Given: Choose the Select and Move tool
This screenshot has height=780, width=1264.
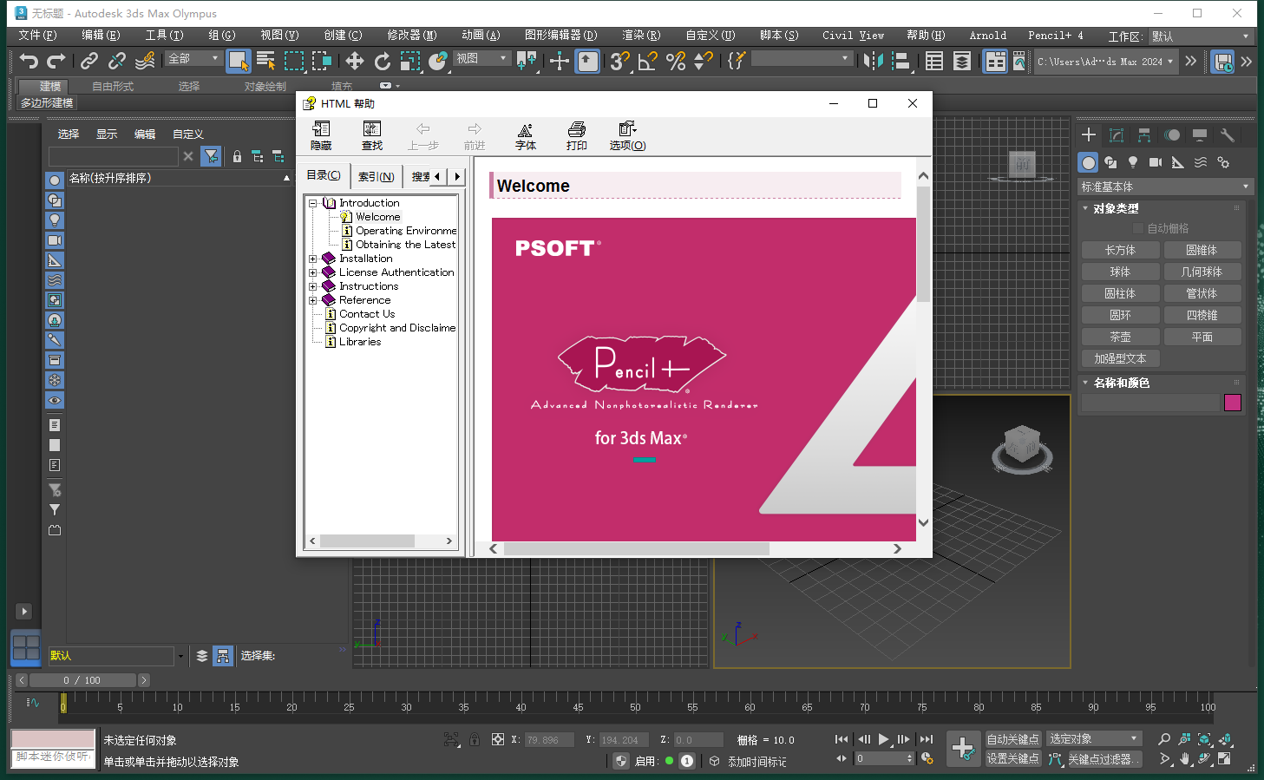Looking at the screenshot, I should pyautogui.click(x=354, y=61).
